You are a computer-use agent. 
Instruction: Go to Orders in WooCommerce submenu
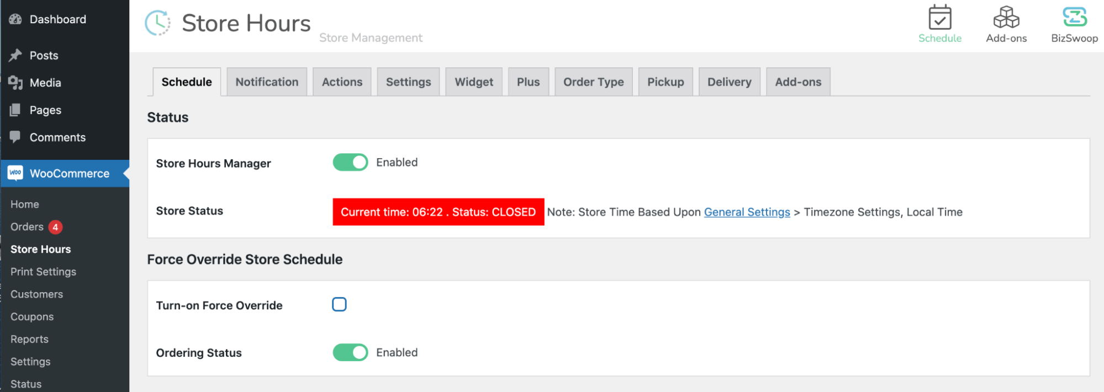click(27, 227)
